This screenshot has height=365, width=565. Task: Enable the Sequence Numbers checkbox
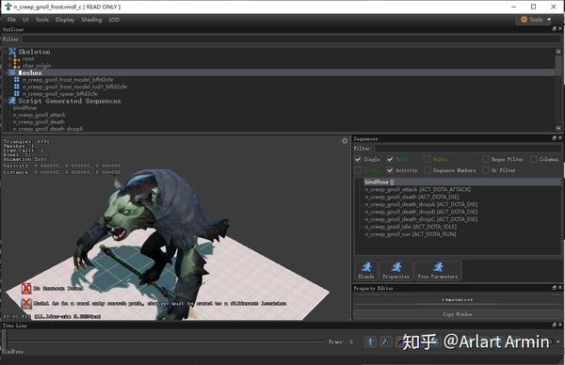click(x=427, y=170)
